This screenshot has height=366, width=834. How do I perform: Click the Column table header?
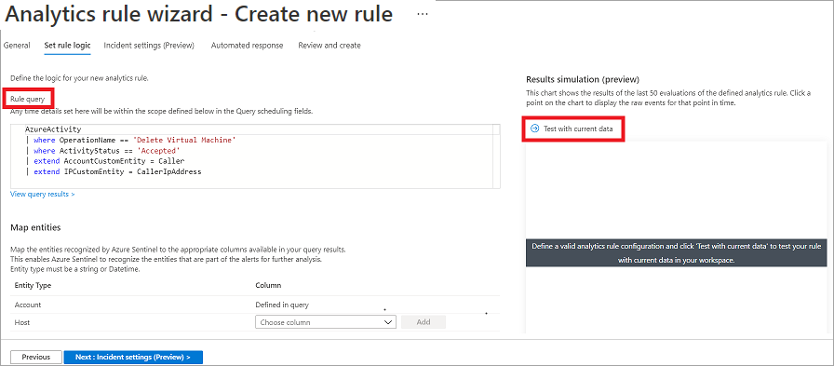tap(268, 286)
